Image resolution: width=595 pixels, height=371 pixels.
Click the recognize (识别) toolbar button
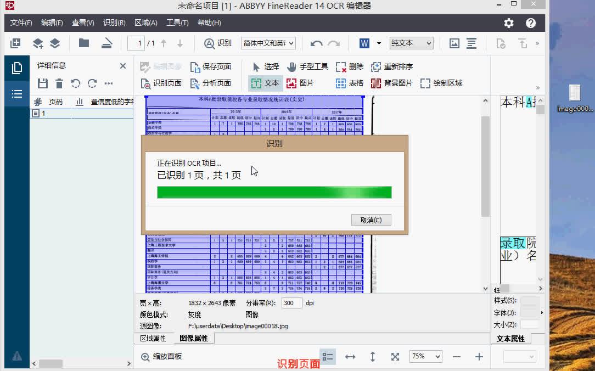click(217, 43)
